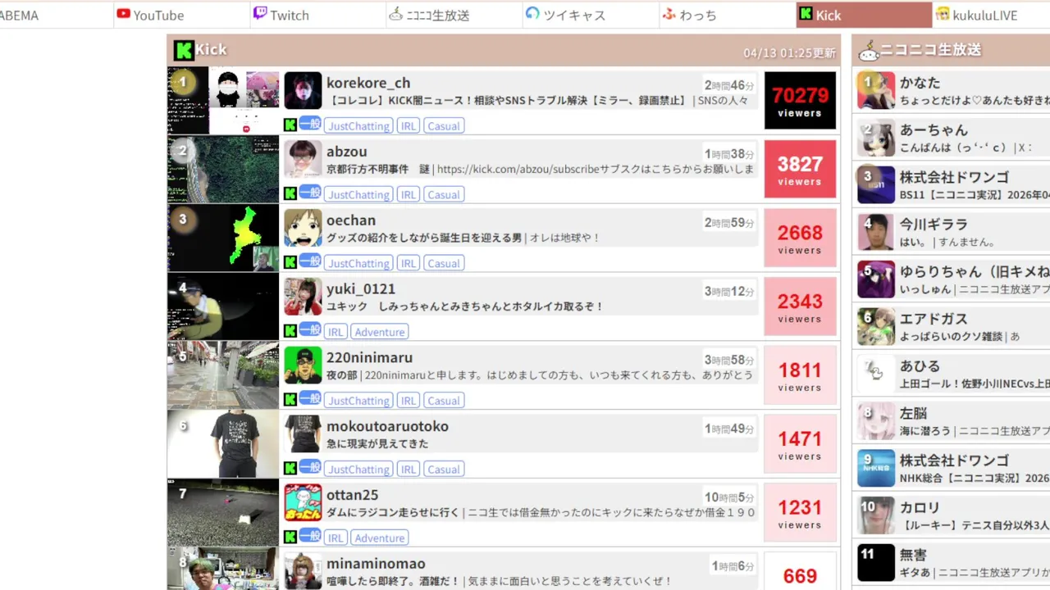This screenshot has height=590, width=1050.
Task: Open かなた avatar in ニコニコ list
Action: pyautogui.click(x=876, y=90)
